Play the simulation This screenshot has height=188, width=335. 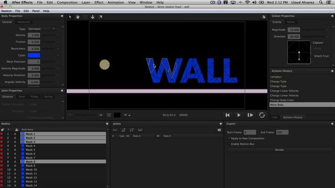[x=239, y=115]
